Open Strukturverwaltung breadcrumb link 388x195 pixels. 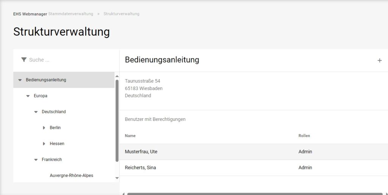click(x=121, y=14)
